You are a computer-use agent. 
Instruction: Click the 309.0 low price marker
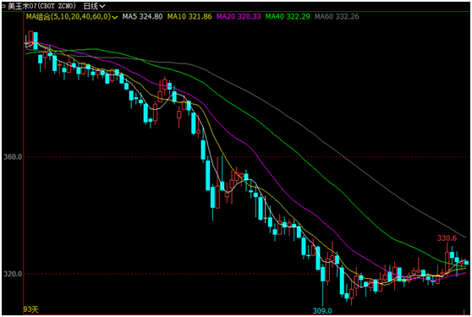pos(322,311)
